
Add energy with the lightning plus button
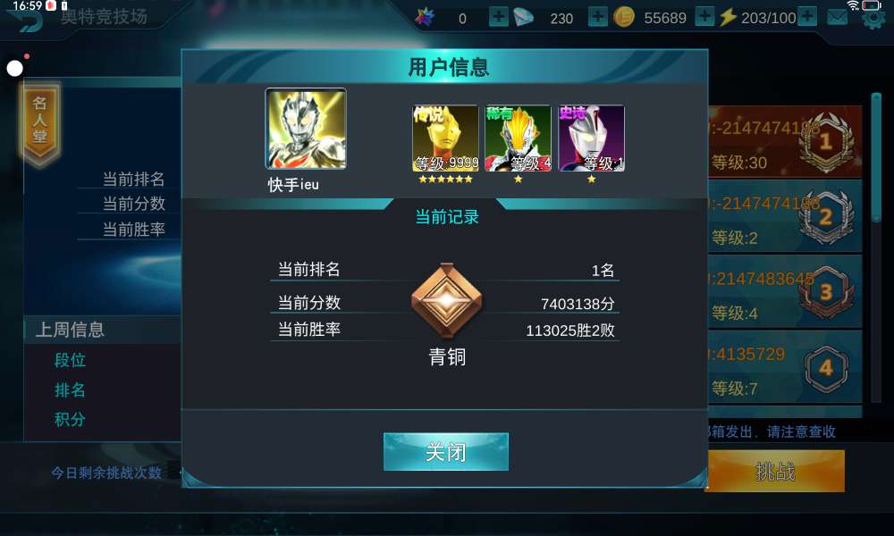coord(807,16)
